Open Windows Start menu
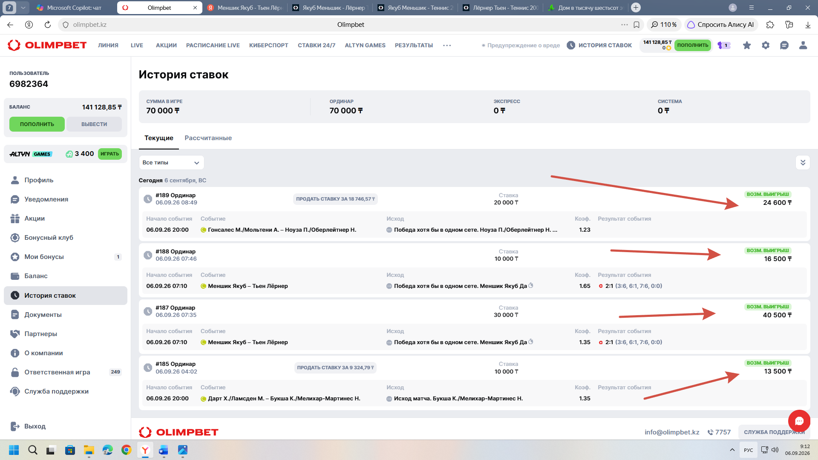 coord(14,450)
